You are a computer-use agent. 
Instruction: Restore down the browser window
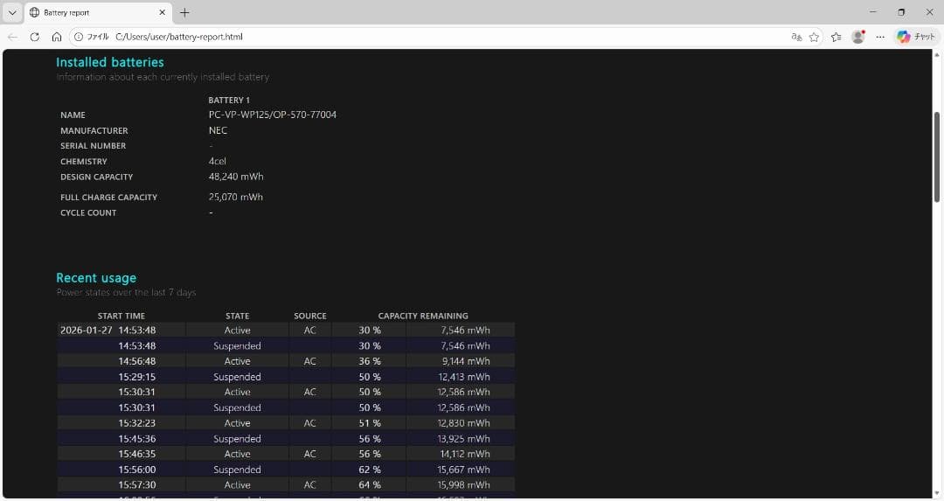[901, 12]
